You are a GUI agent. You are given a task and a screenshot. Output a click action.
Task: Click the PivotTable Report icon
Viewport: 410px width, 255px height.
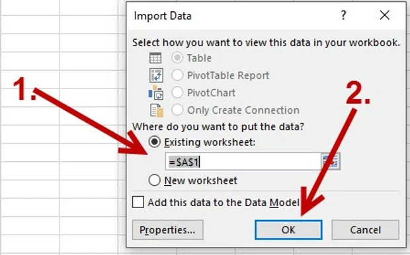(156, 75)
